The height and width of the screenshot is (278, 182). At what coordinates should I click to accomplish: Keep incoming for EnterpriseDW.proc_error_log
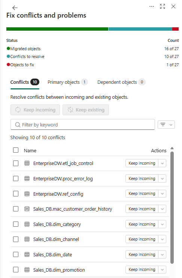click(x=142, y=178)
